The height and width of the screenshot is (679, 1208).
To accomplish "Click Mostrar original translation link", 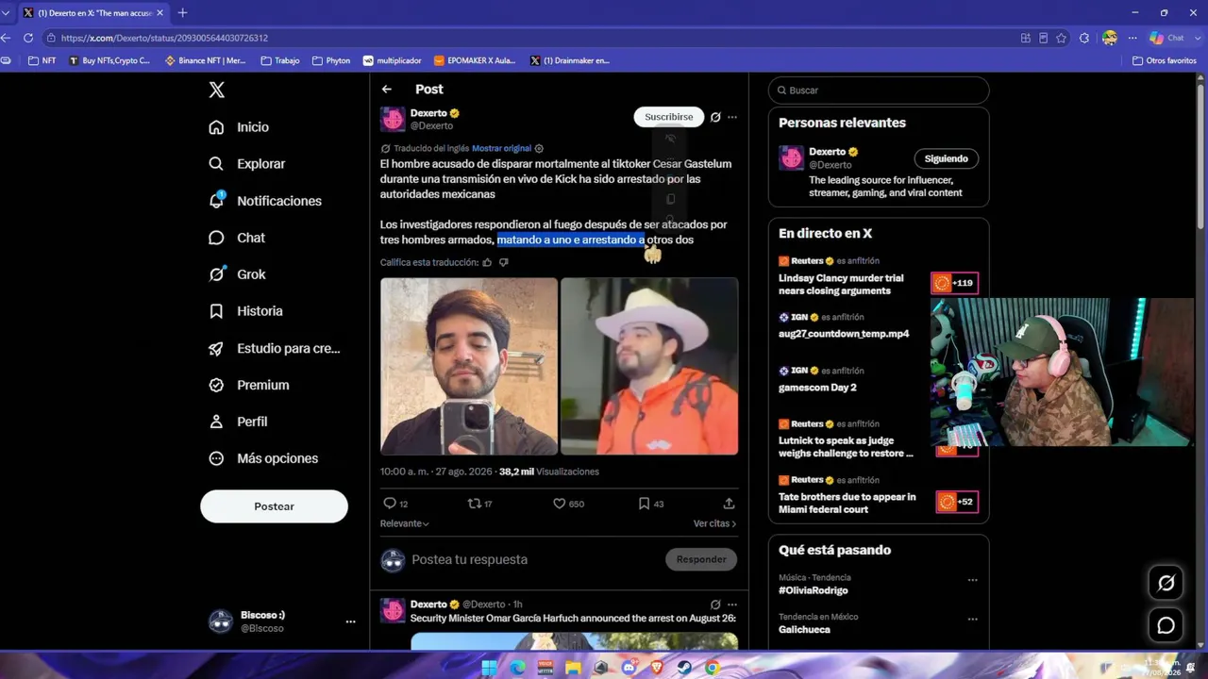I will tap(501, 148).
